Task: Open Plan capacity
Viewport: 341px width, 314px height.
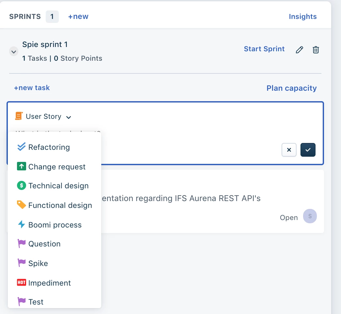Action: [x=291, y=88]
